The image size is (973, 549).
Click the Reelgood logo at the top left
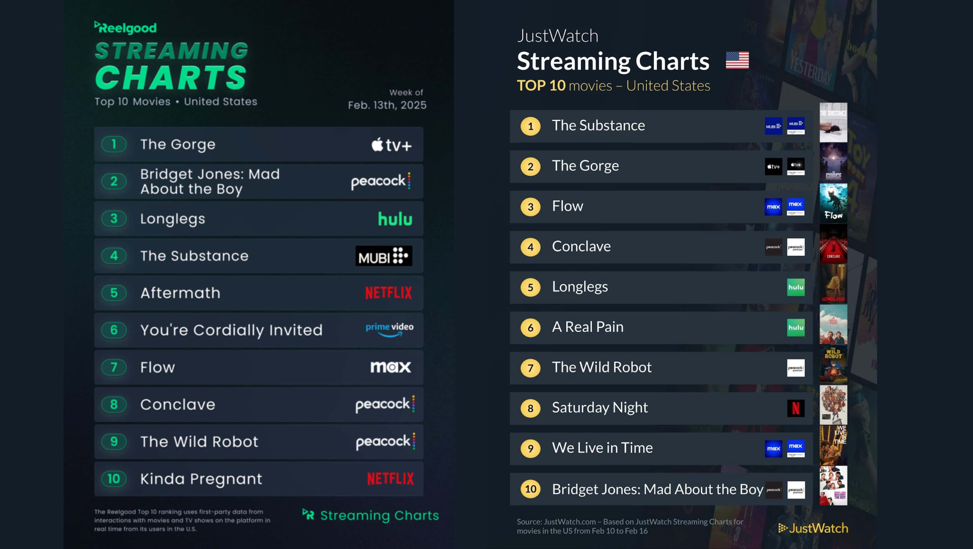tap(125, 27)
